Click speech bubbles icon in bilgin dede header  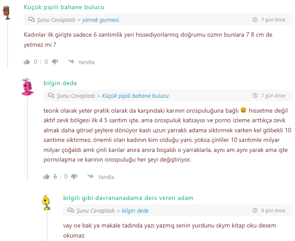[51, 95]
